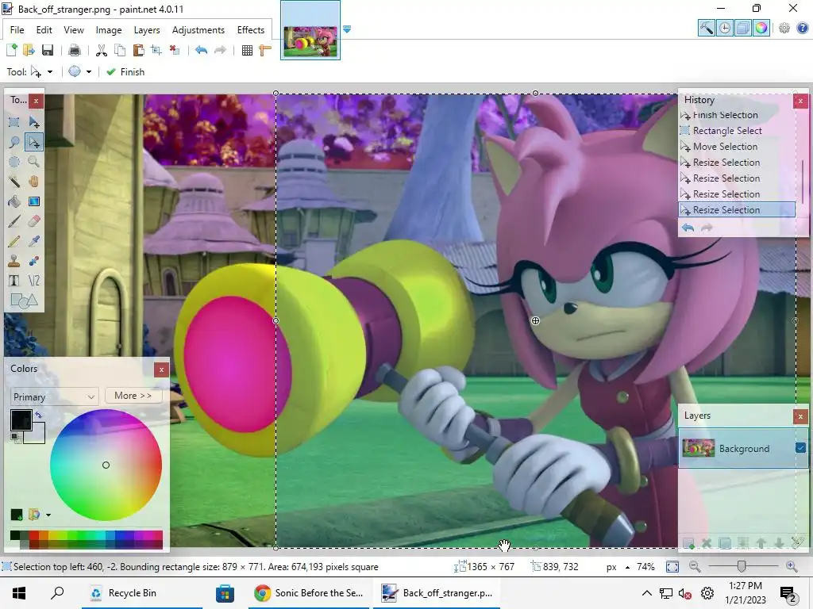Show hidden system tray icons chevron
813x609 pixels.
(646, 593)
